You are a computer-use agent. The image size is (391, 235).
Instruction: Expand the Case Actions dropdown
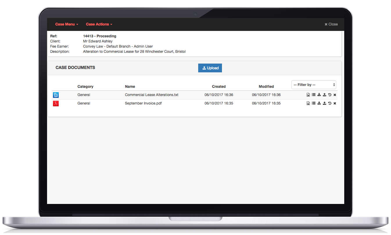pyautogui.click(x=99, y=24)
